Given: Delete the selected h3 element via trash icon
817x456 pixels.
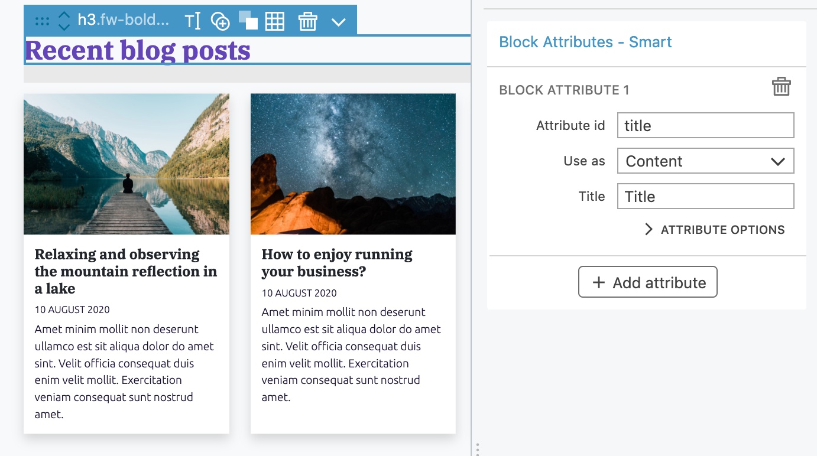Looking at the screenshot, I should coord(308,21).
